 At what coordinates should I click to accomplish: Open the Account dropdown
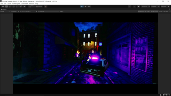[x=146, y=6]
